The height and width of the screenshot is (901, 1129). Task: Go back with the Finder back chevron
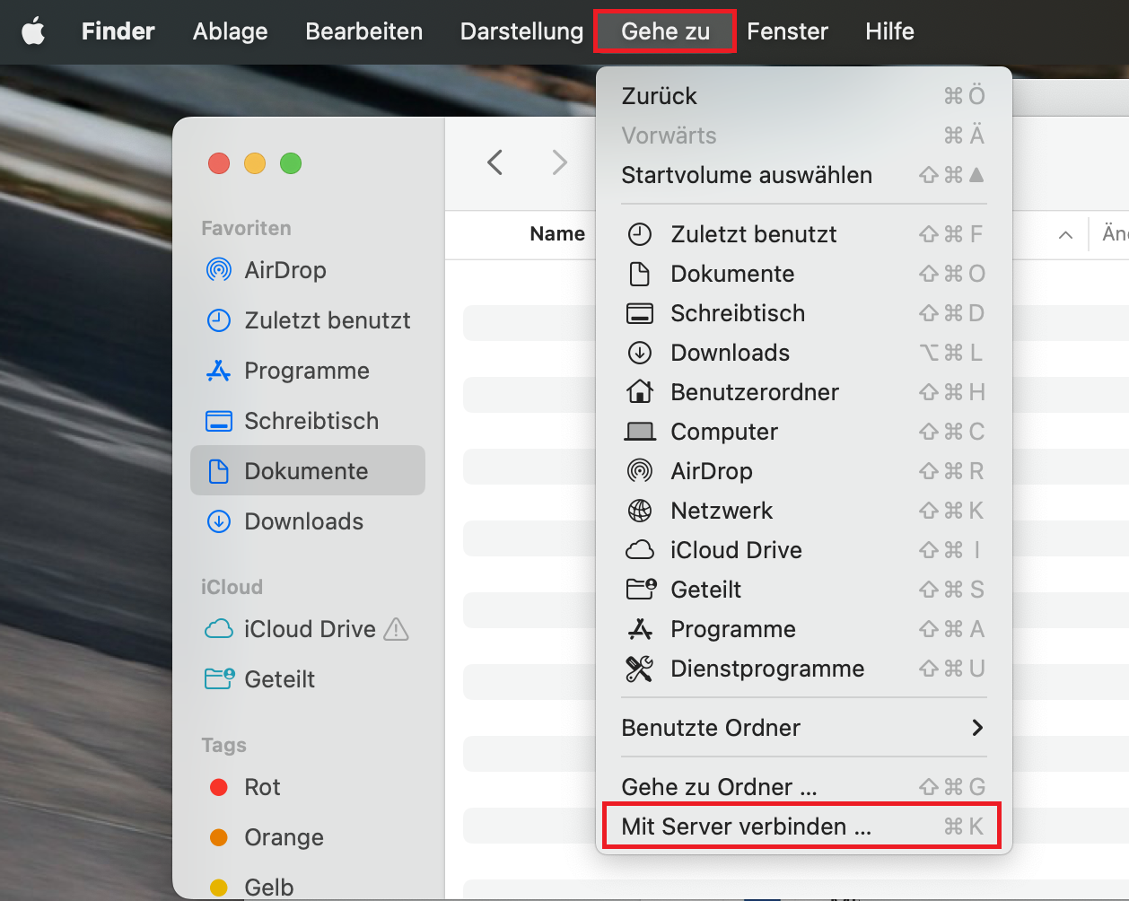(494, 162)
